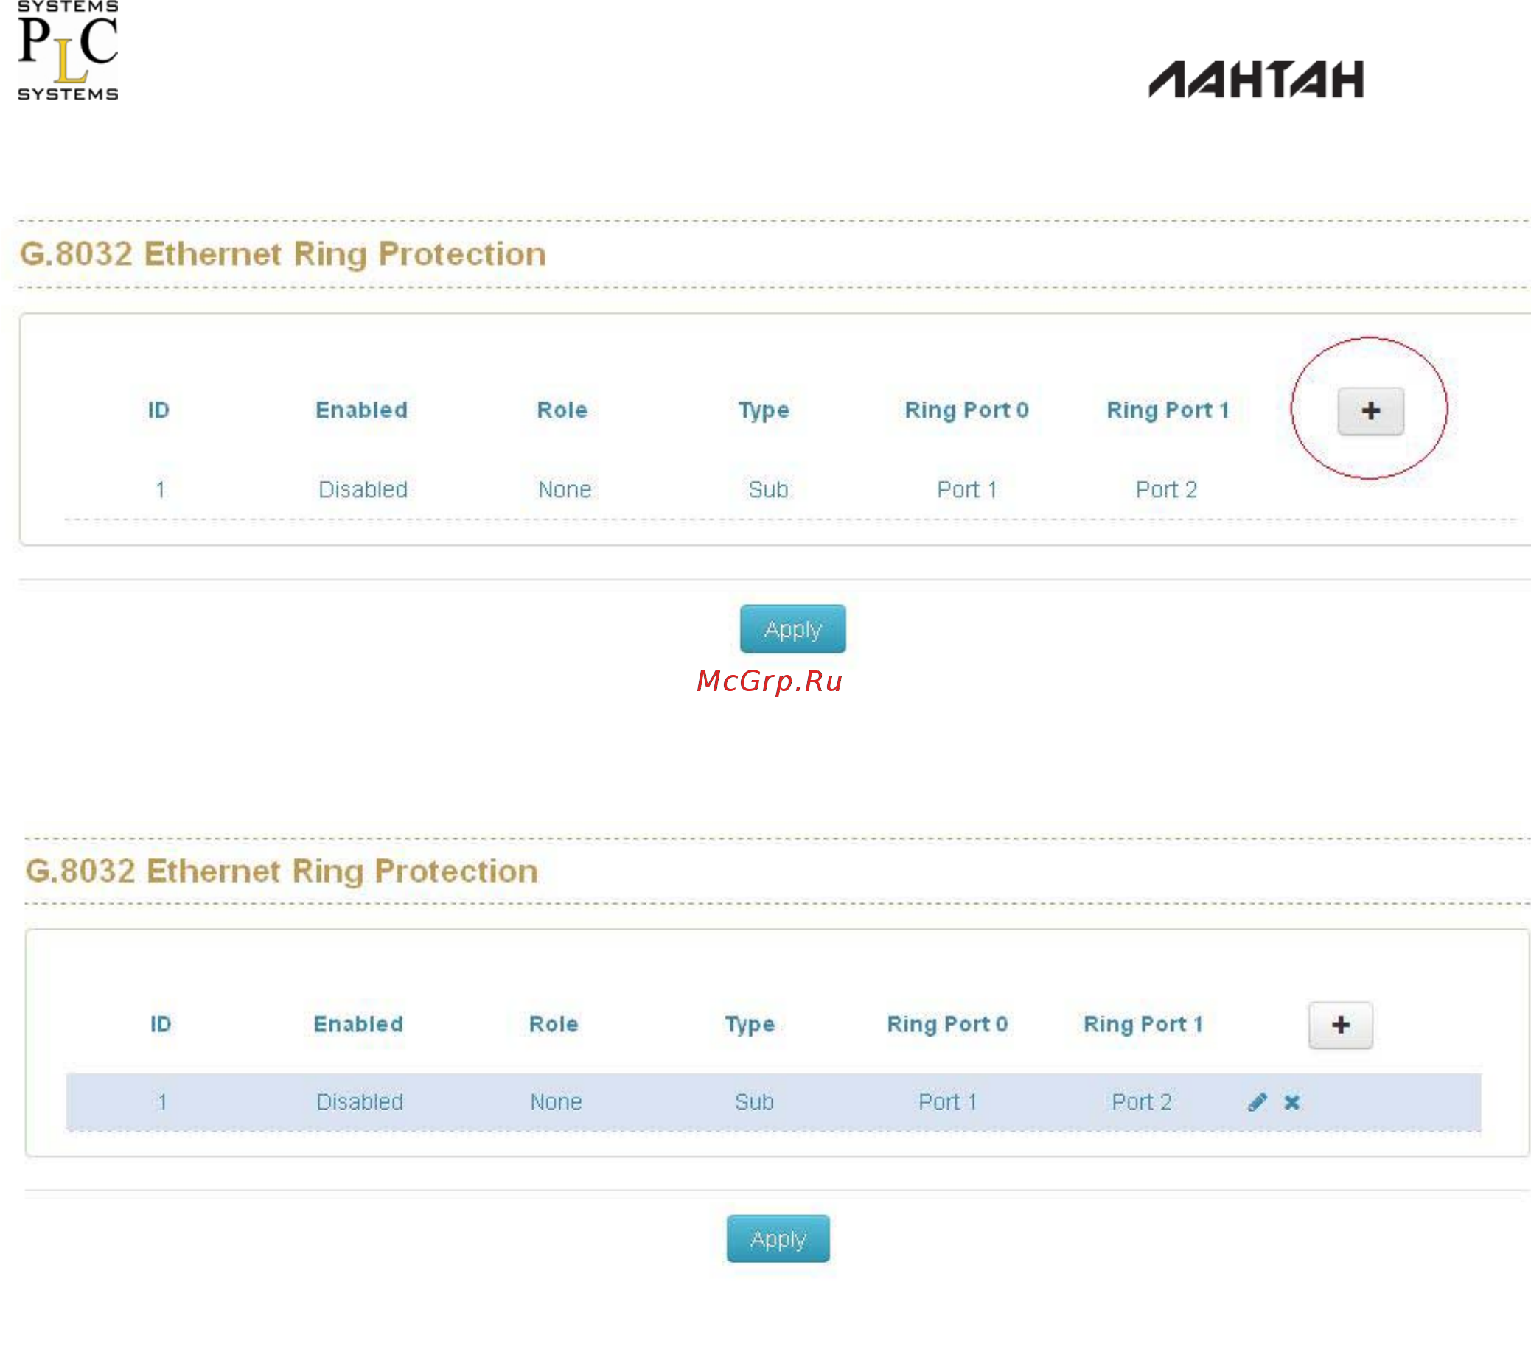Select the Disabled cell in upper table row
Screen dimensions: 1531x1360
coord(363,489)
